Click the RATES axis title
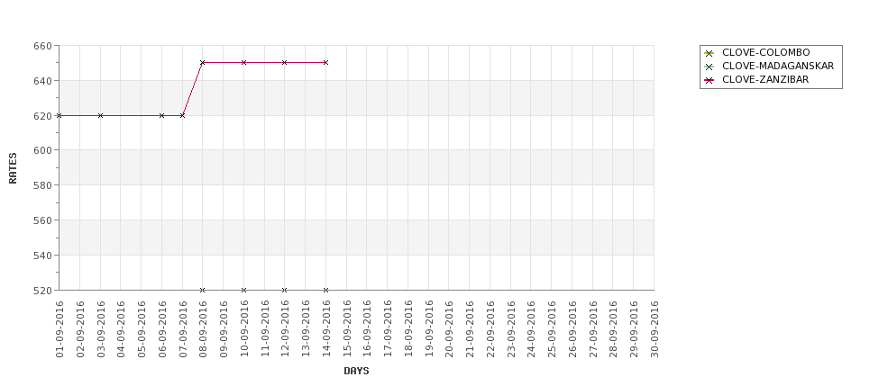This screenshot has height=386, width=879. 13,168
